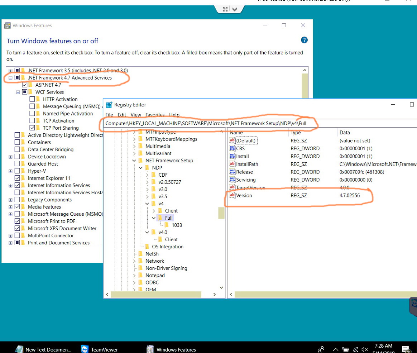Click the network Wi-Fi tray icon

pyautogui.click(x=356, y=349)
